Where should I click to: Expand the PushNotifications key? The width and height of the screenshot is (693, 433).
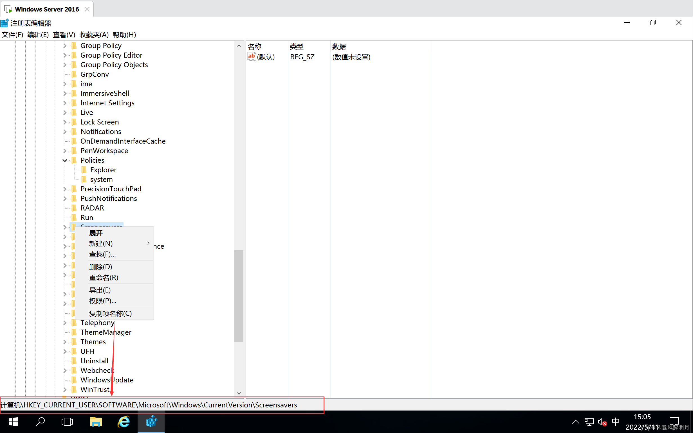click(65, 198)
